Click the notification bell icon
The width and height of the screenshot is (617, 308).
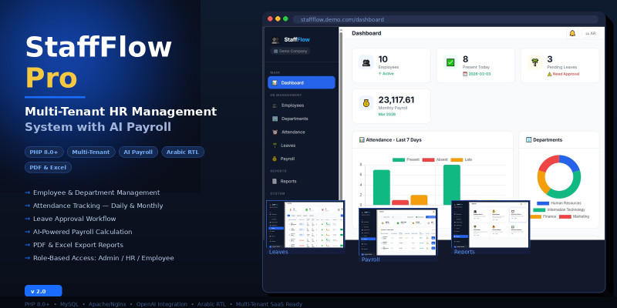[572, 33]
